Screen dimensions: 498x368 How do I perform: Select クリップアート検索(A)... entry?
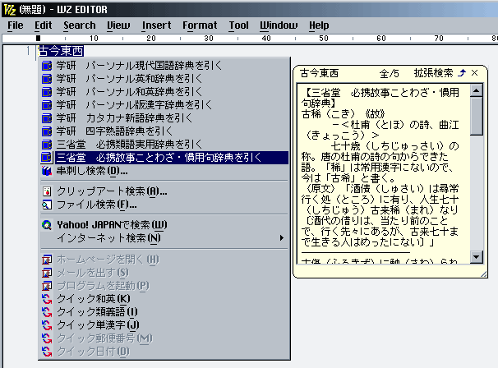[164, 191]
